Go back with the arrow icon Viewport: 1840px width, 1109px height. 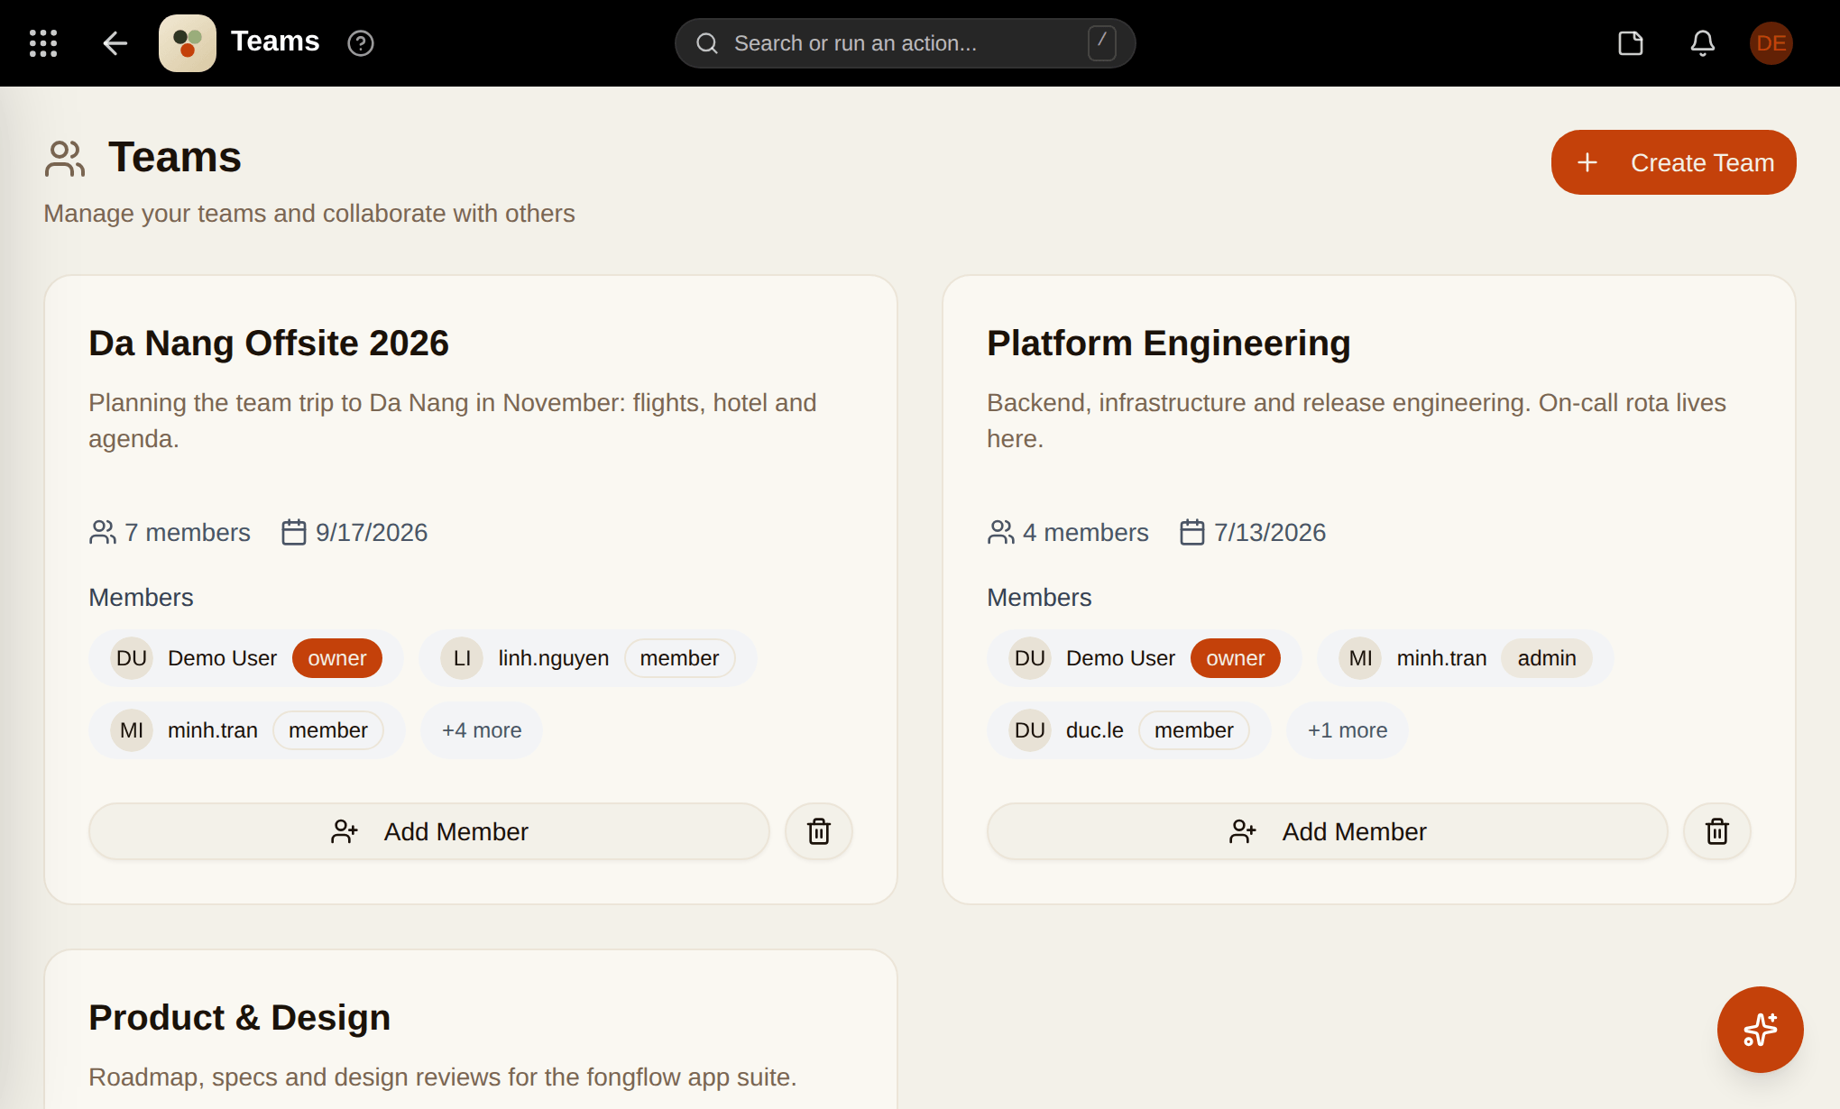(x=115, y=43)
